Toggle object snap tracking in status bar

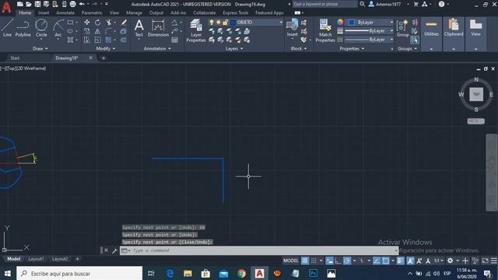tap(377, 261)
